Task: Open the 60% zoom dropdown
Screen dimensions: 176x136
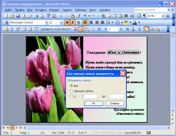Action: 163,16
